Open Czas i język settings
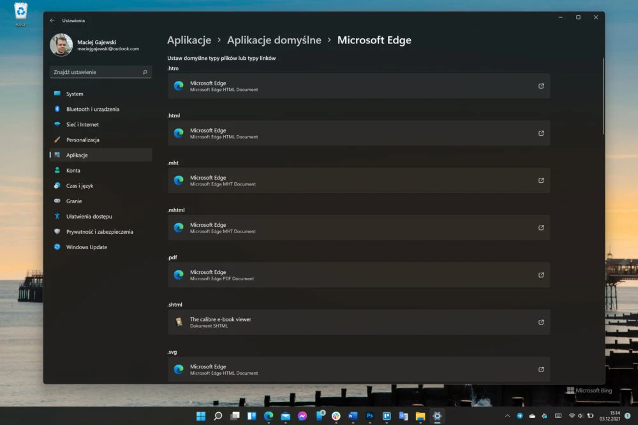Viewport: 638px width, 425px height. coord(101,185)
